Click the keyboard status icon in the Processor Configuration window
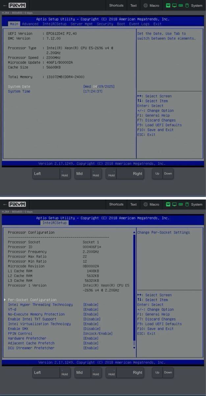206x396 pixels. coord(181,205)
